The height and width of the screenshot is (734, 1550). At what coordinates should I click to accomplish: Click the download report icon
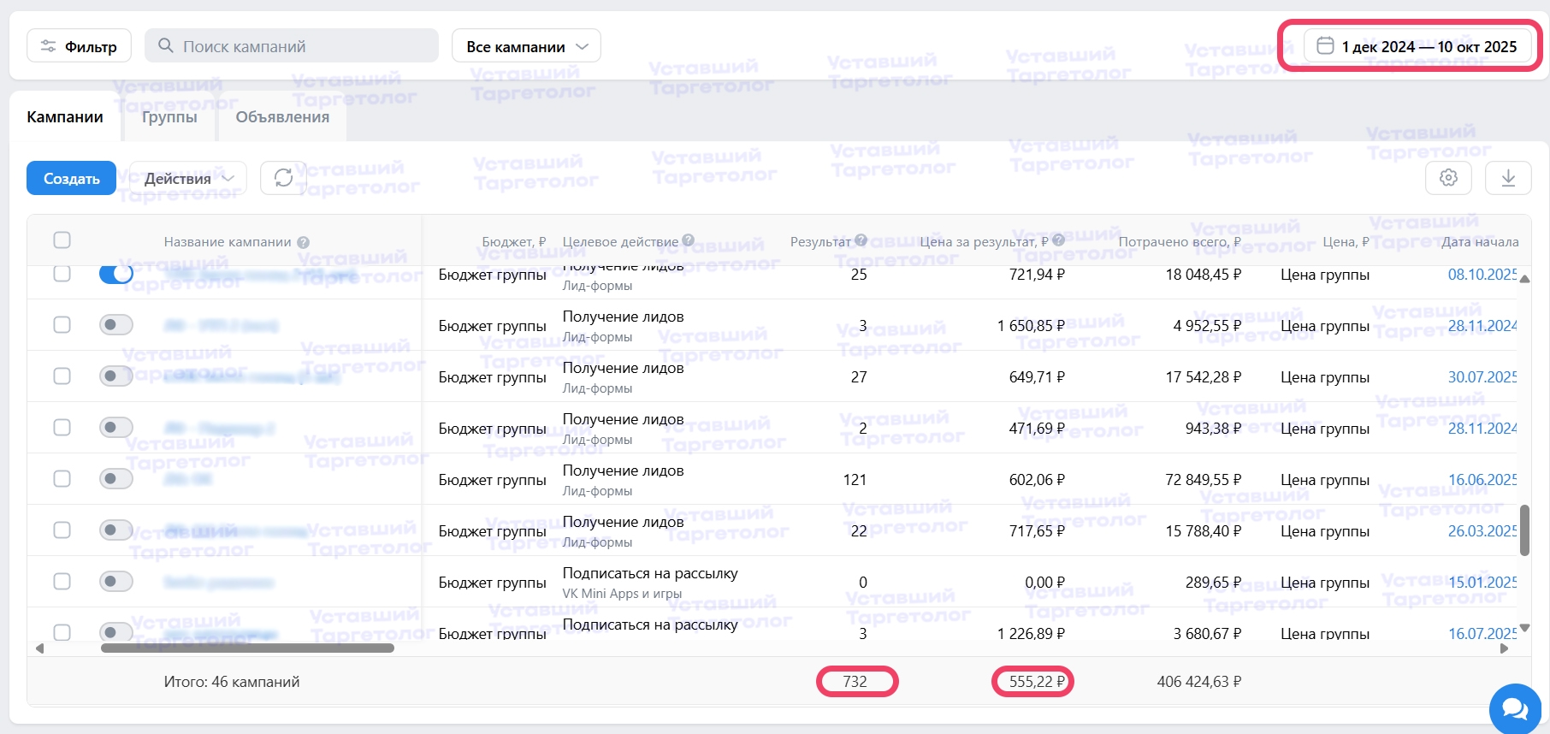pos(1508,178)
